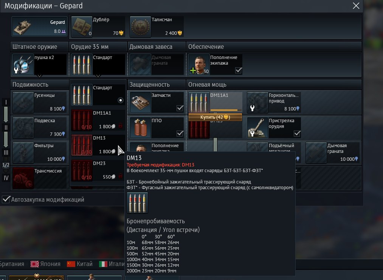Click the Талисман talisman icon
383x280 pixels.
[x=140, y=26]
